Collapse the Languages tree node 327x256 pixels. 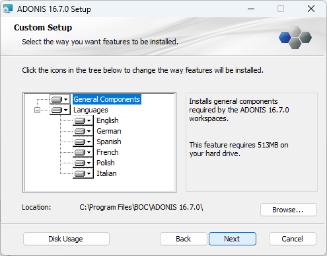point(37,110)
